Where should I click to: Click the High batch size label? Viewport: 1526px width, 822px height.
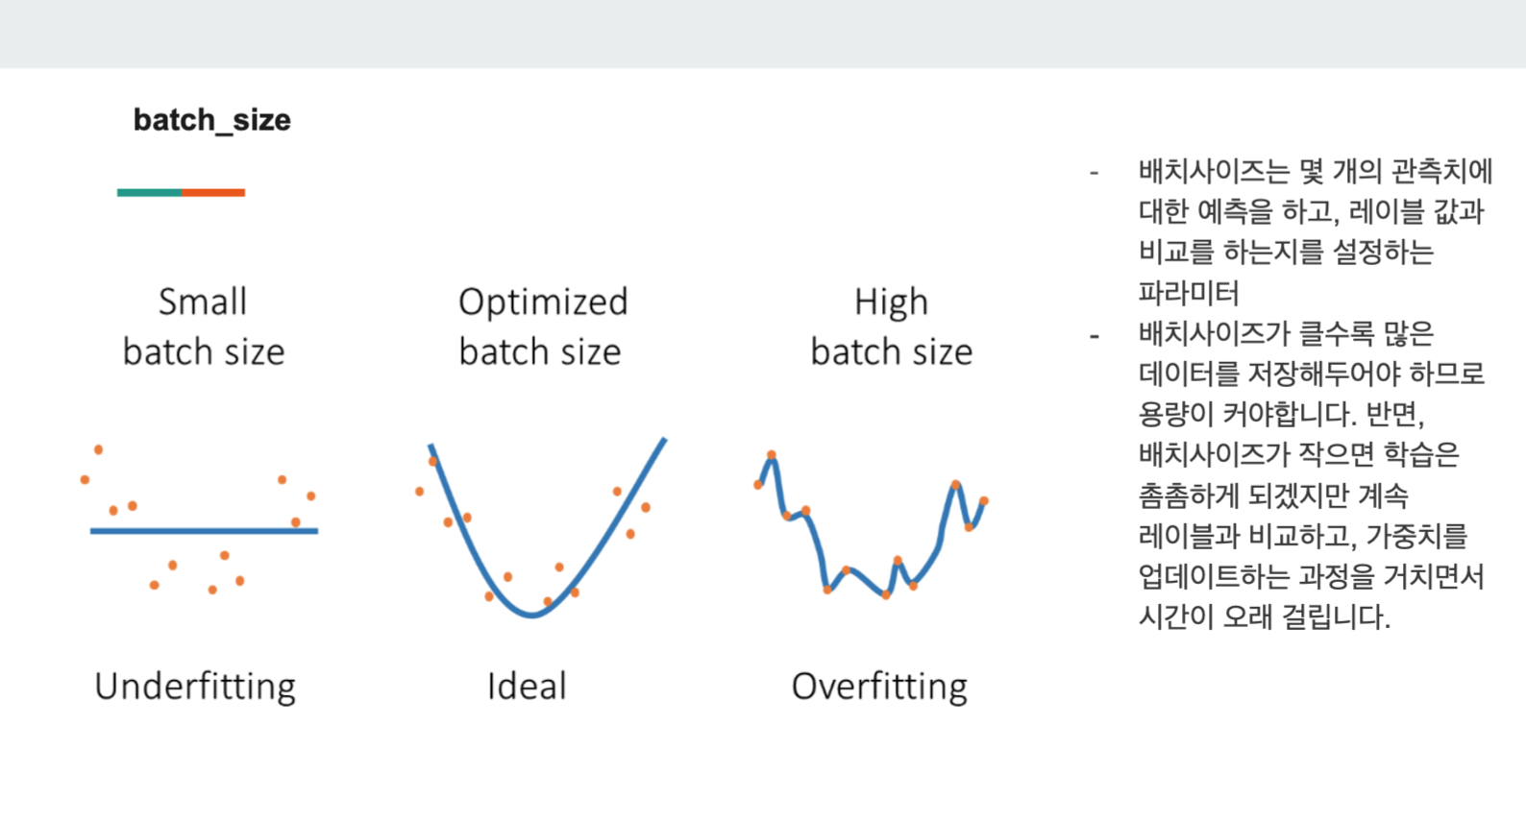pos(892,326)
